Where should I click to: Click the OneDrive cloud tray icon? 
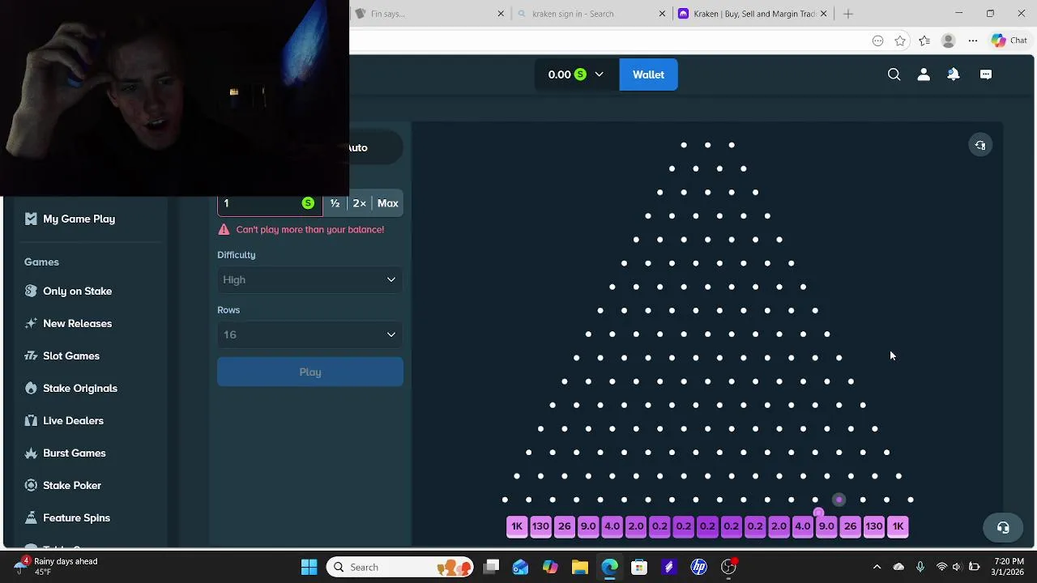pyautogui.click(x=898, y=567)
